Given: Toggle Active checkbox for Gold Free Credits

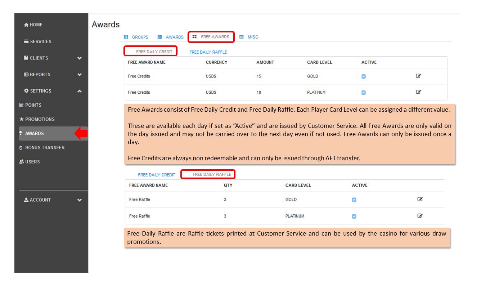Looking at the screenshot, I should coord(363,76).
